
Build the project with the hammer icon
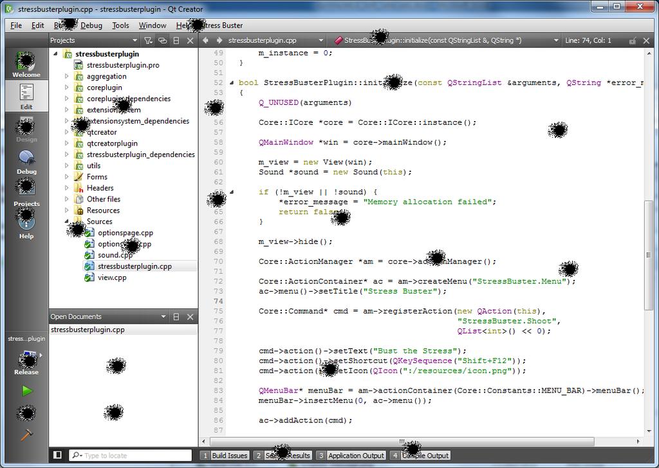click(x=26, y=435)
